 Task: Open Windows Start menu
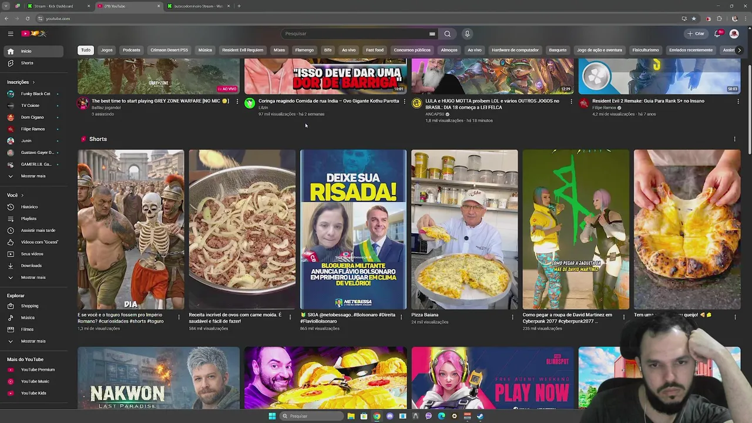pyautogui.click(x=272, y=416)
